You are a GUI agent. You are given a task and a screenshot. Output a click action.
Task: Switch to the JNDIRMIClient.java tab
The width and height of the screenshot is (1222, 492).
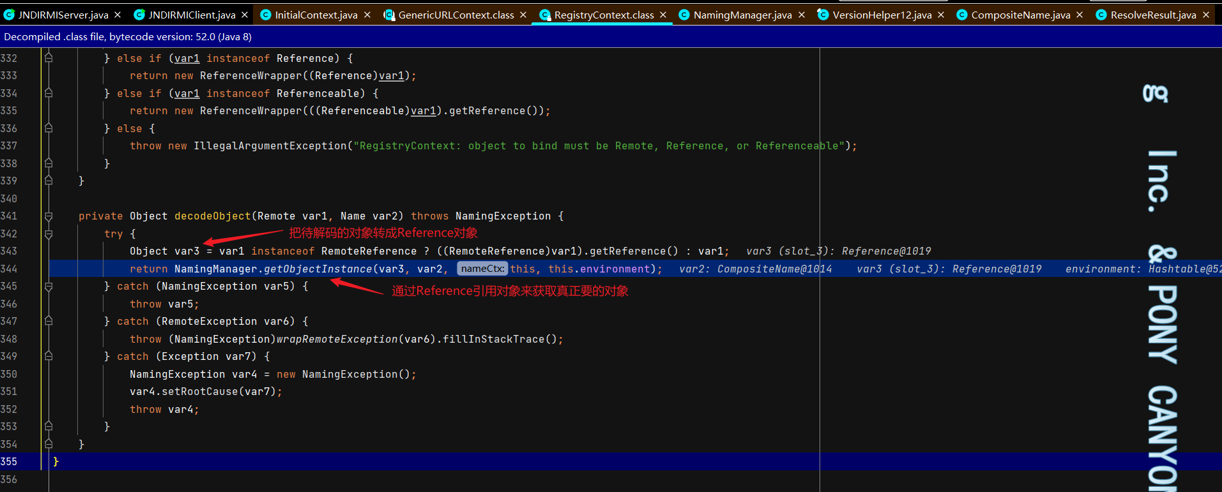192,15
